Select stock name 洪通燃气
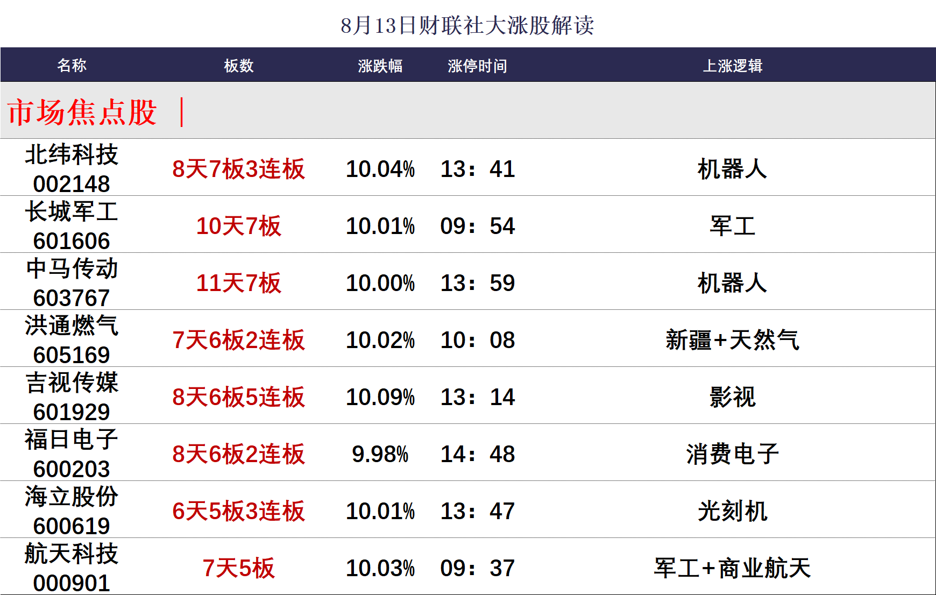936x595 pixels. [x=72, y=325]
